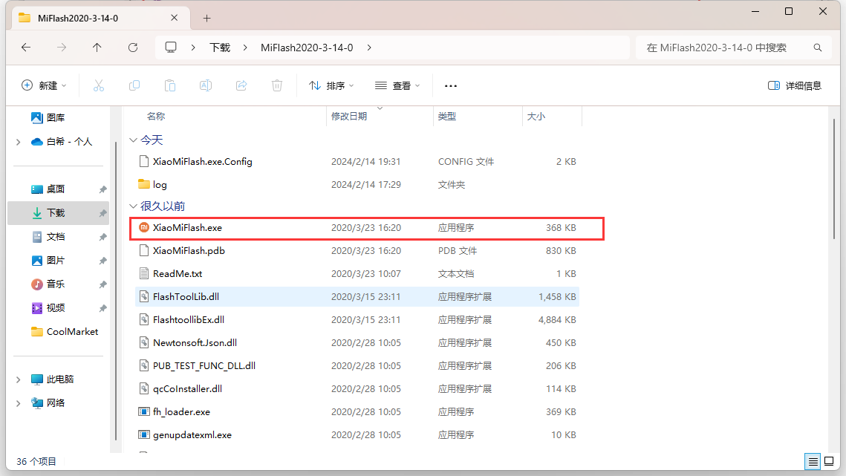Click the log folder icon

click(x=143, y=184)
